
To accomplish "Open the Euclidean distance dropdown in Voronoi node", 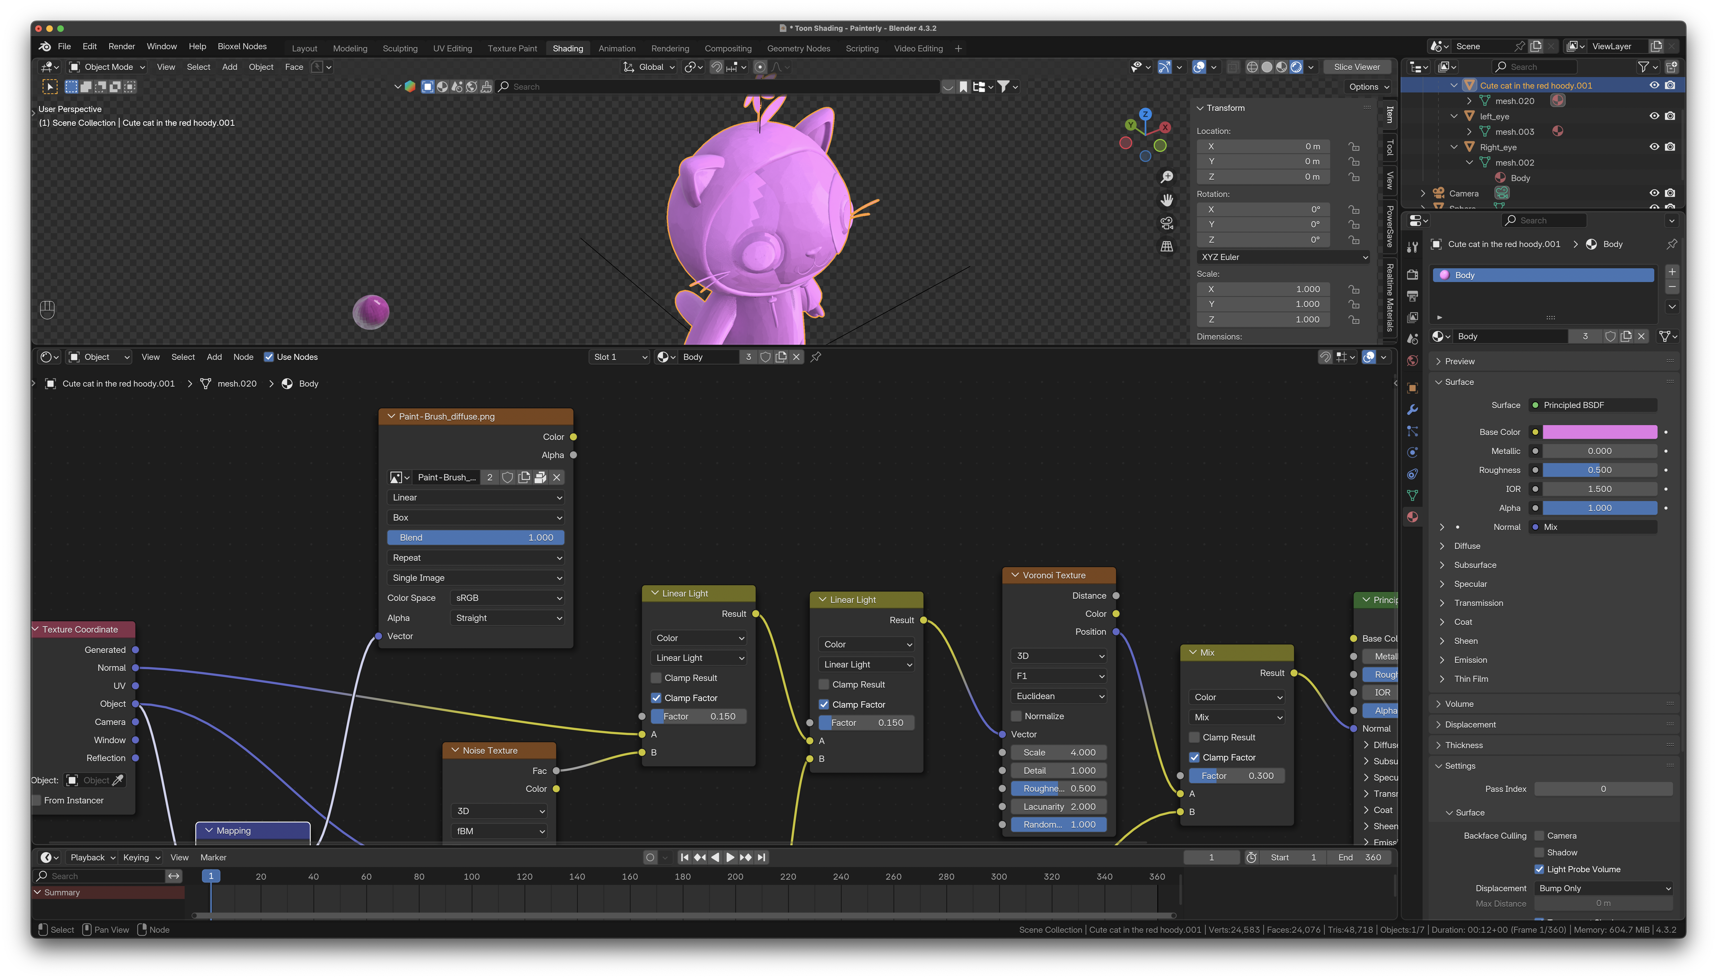I will [1059, 697].
